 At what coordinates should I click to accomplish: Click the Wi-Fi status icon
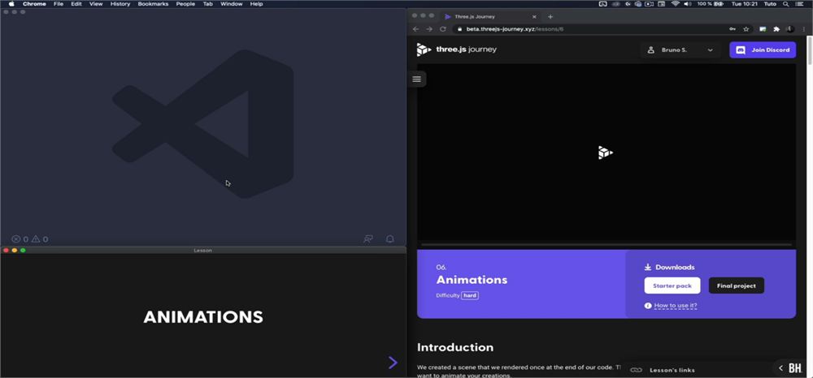(675, 3)
